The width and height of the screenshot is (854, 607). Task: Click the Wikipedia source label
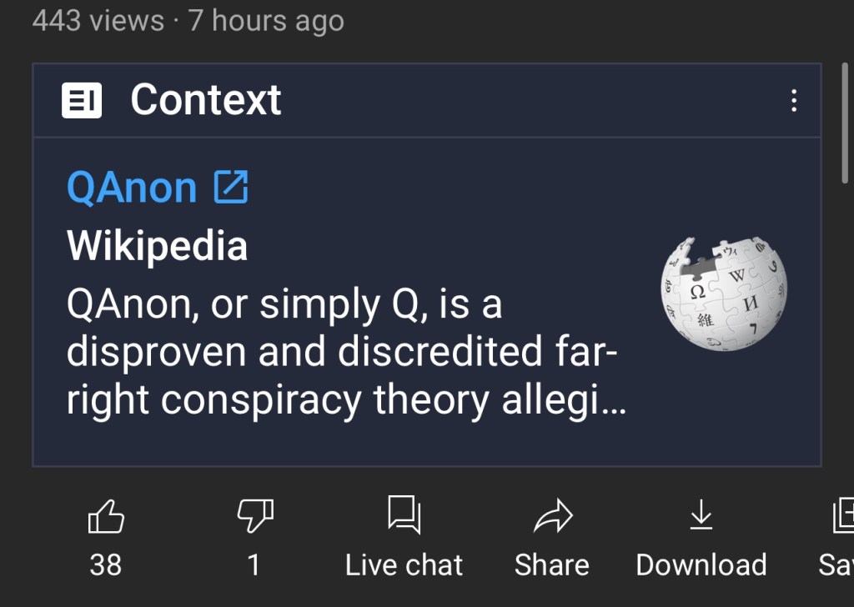157,246
